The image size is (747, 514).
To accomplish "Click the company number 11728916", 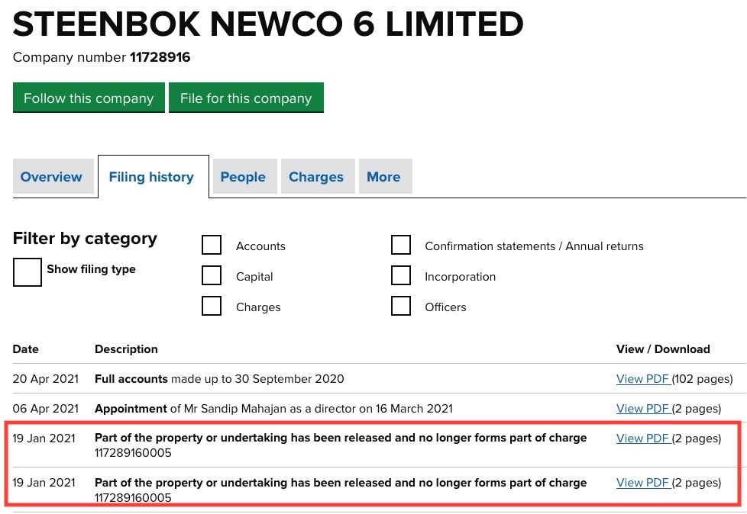I will [x=160, y=57].
